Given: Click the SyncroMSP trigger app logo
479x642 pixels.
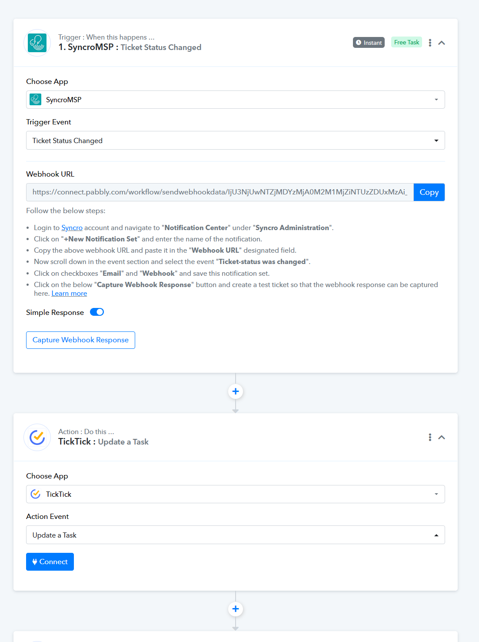Looking at the screenshot, I should click(37, 43).
